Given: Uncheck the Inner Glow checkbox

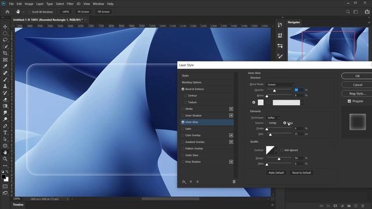Looking at the screenshot, I should [x=183, y=122].
